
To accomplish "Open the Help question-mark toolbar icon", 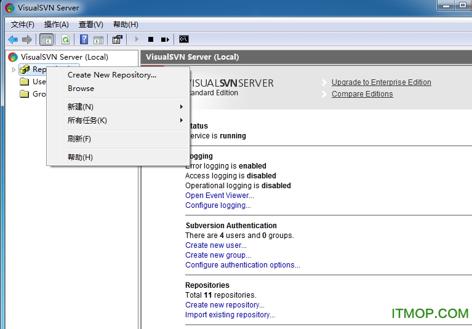I will tap(84, 39).
